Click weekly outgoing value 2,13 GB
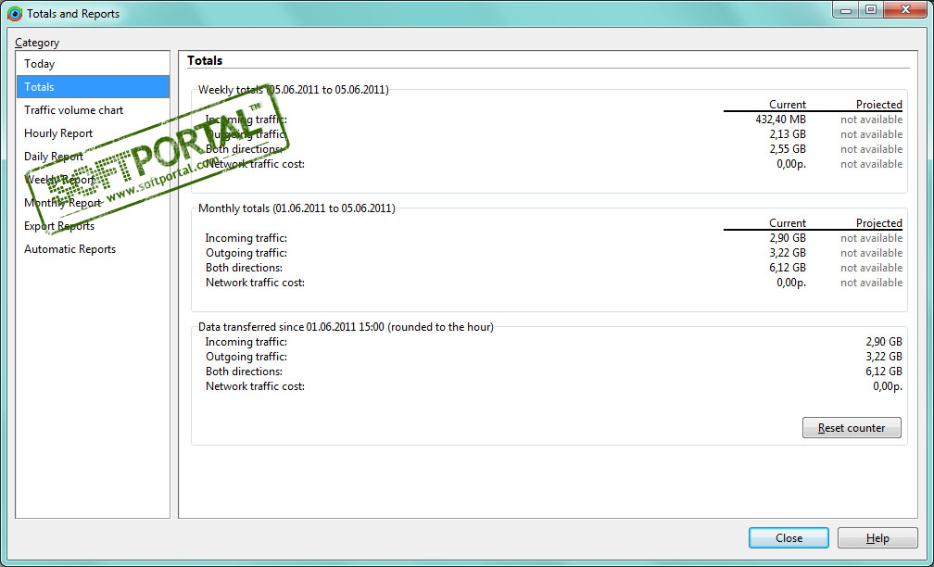 788,134
